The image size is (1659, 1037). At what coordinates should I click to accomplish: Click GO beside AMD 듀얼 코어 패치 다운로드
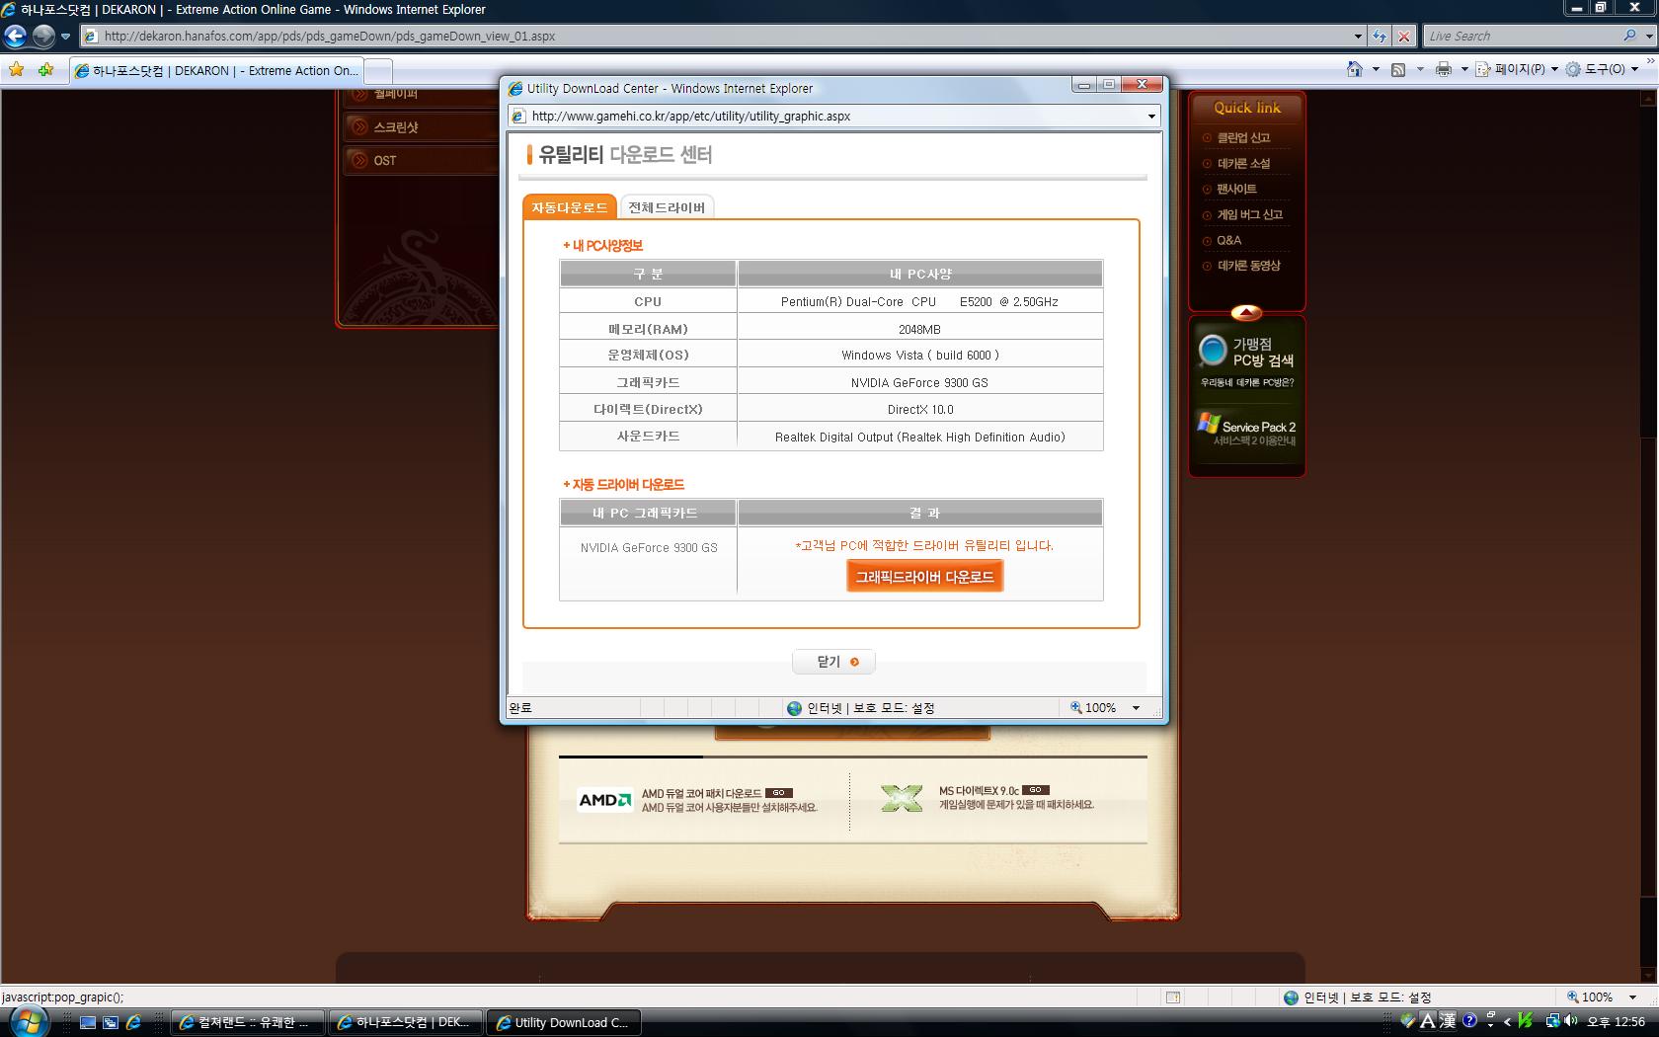(x=779, y=793)
